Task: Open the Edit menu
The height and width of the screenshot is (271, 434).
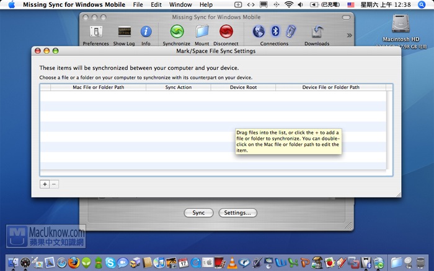Action: 156,5
